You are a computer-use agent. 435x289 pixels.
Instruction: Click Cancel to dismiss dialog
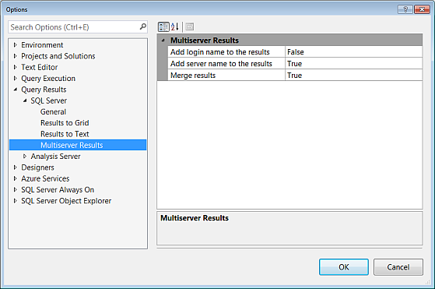(x=398, y=267)
